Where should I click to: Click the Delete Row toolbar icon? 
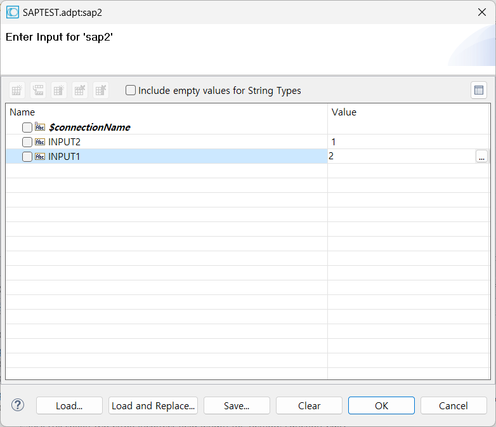80,90
